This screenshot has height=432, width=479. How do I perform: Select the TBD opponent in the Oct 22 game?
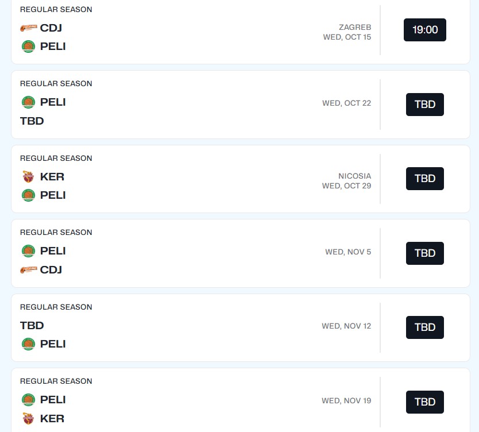pos(32,121)
